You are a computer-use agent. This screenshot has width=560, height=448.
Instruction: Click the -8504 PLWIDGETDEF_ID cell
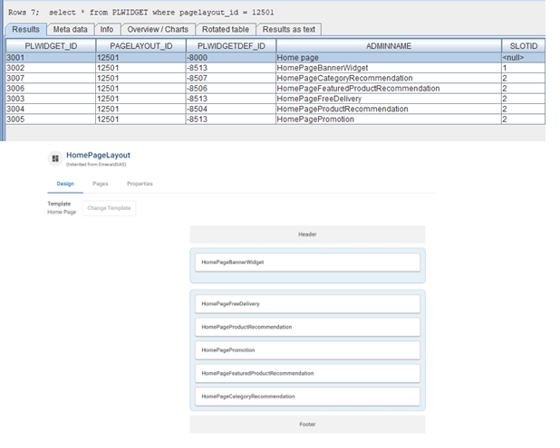click(231, 110)
